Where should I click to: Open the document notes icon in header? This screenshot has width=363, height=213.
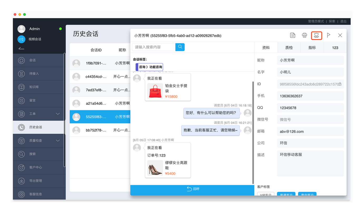(x=293, y=35)
